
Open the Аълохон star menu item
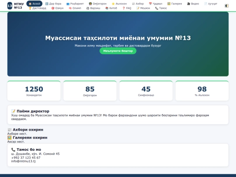tap(119, 3)
